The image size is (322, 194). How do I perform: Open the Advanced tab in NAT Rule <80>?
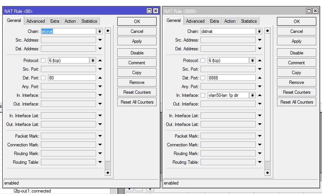(36, 21)
